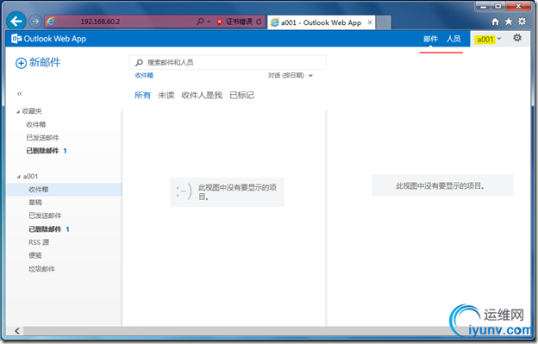The width and height of the screenshot is (538, 344).
Task: Open Inbox under Favorites
Action: (x=35, y=124)
